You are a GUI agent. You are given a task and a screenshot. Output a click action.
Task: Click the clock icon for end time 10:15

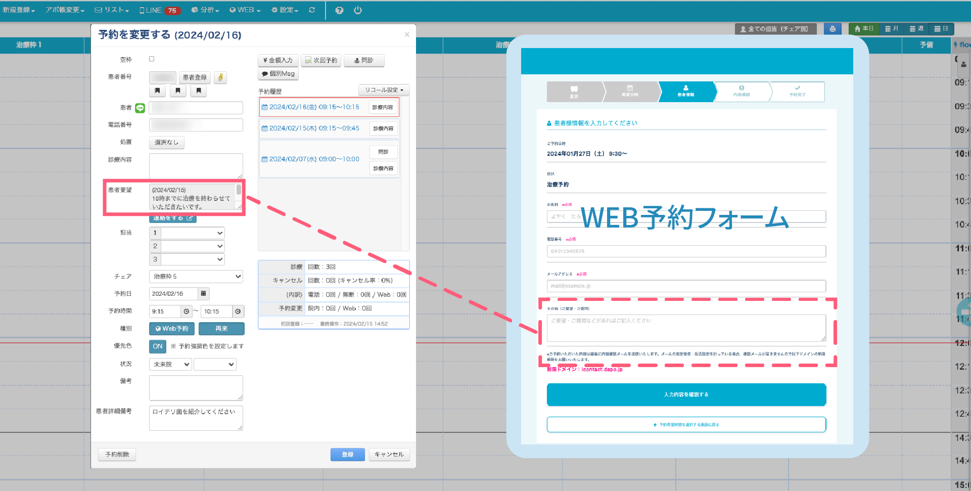point(238,311)
